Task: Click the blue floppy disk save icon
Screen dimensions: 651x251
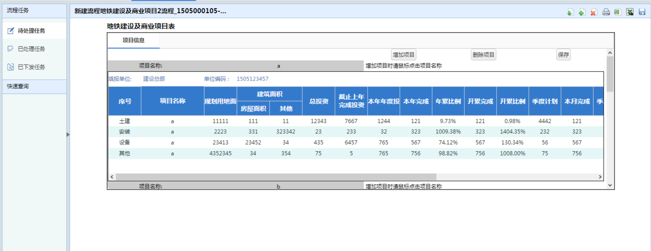Action: click(x=642, y=12)
